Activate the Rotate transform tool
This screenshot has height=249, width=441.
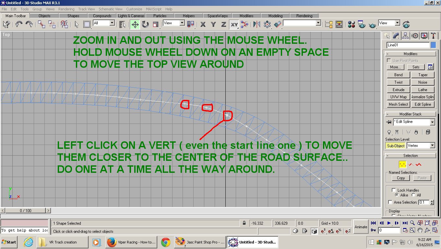pyautogui.click(x=145, y=24)
